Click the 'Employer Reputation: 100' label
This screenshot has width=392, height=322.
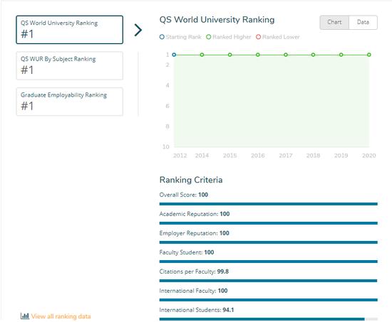click(194, 233)
